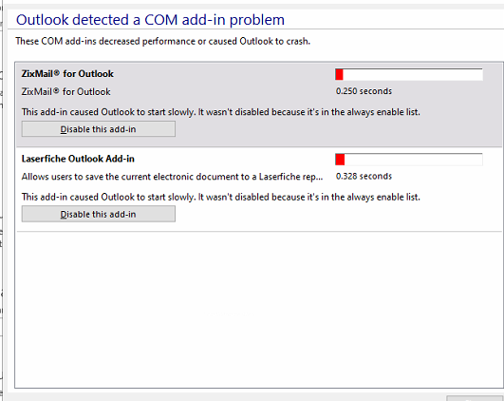
Task: Click the 'These COM add-ins decreased performance' text
Action: point(162,41)
